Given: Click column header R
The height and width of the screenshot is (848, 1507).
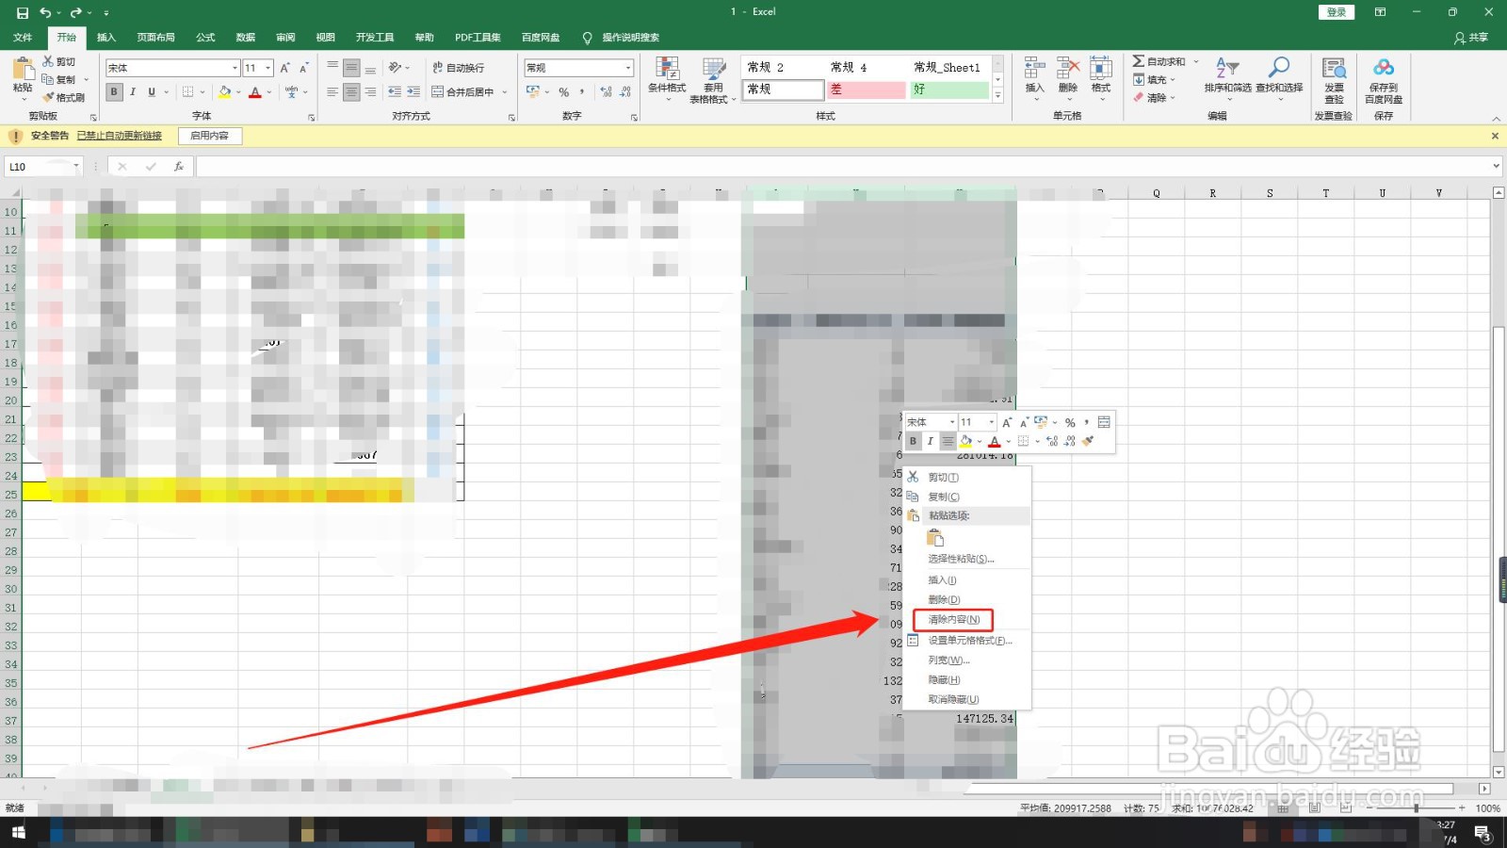Looking at the screenshot, I should tap(1212, 193).
